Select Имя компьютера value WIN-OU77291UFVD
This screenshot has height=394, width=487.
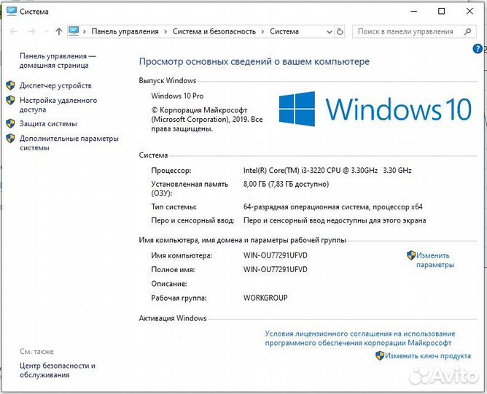click(276, 255)
